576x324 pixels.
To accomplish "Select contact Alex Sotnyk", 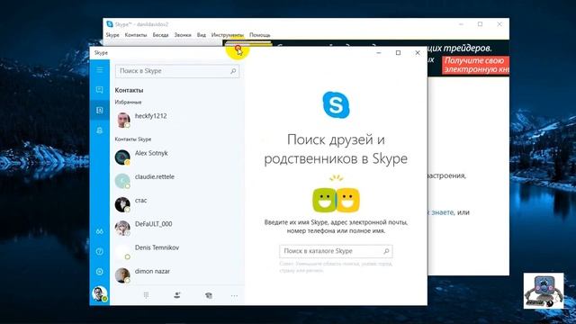I will click(x=177, y=157).
